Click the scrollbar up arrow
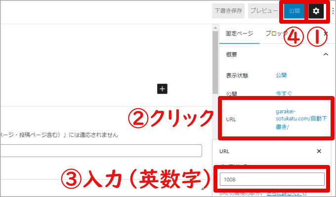This screenshot has width=336, height=197. click(x=215, y=28)
